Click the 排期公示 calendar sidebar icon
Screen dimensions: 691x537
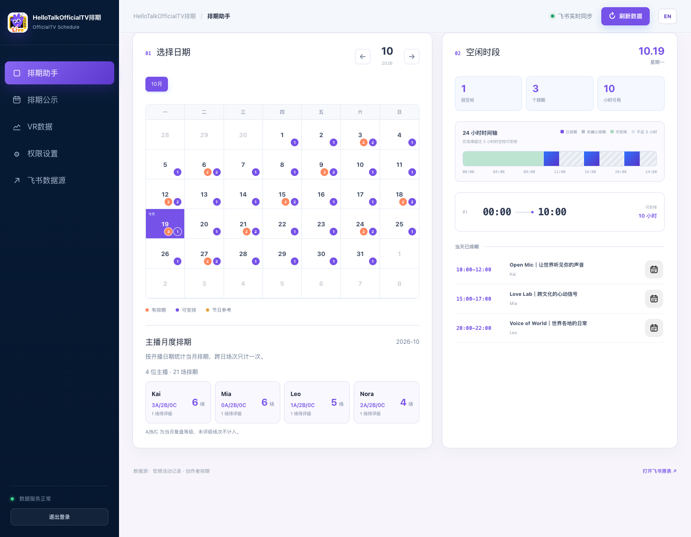click(x=17, y=100)
